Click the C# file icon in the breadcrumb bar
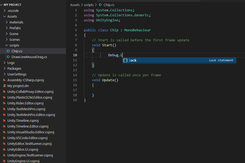This screenshot has height=163, width=245. click(100, 5)
